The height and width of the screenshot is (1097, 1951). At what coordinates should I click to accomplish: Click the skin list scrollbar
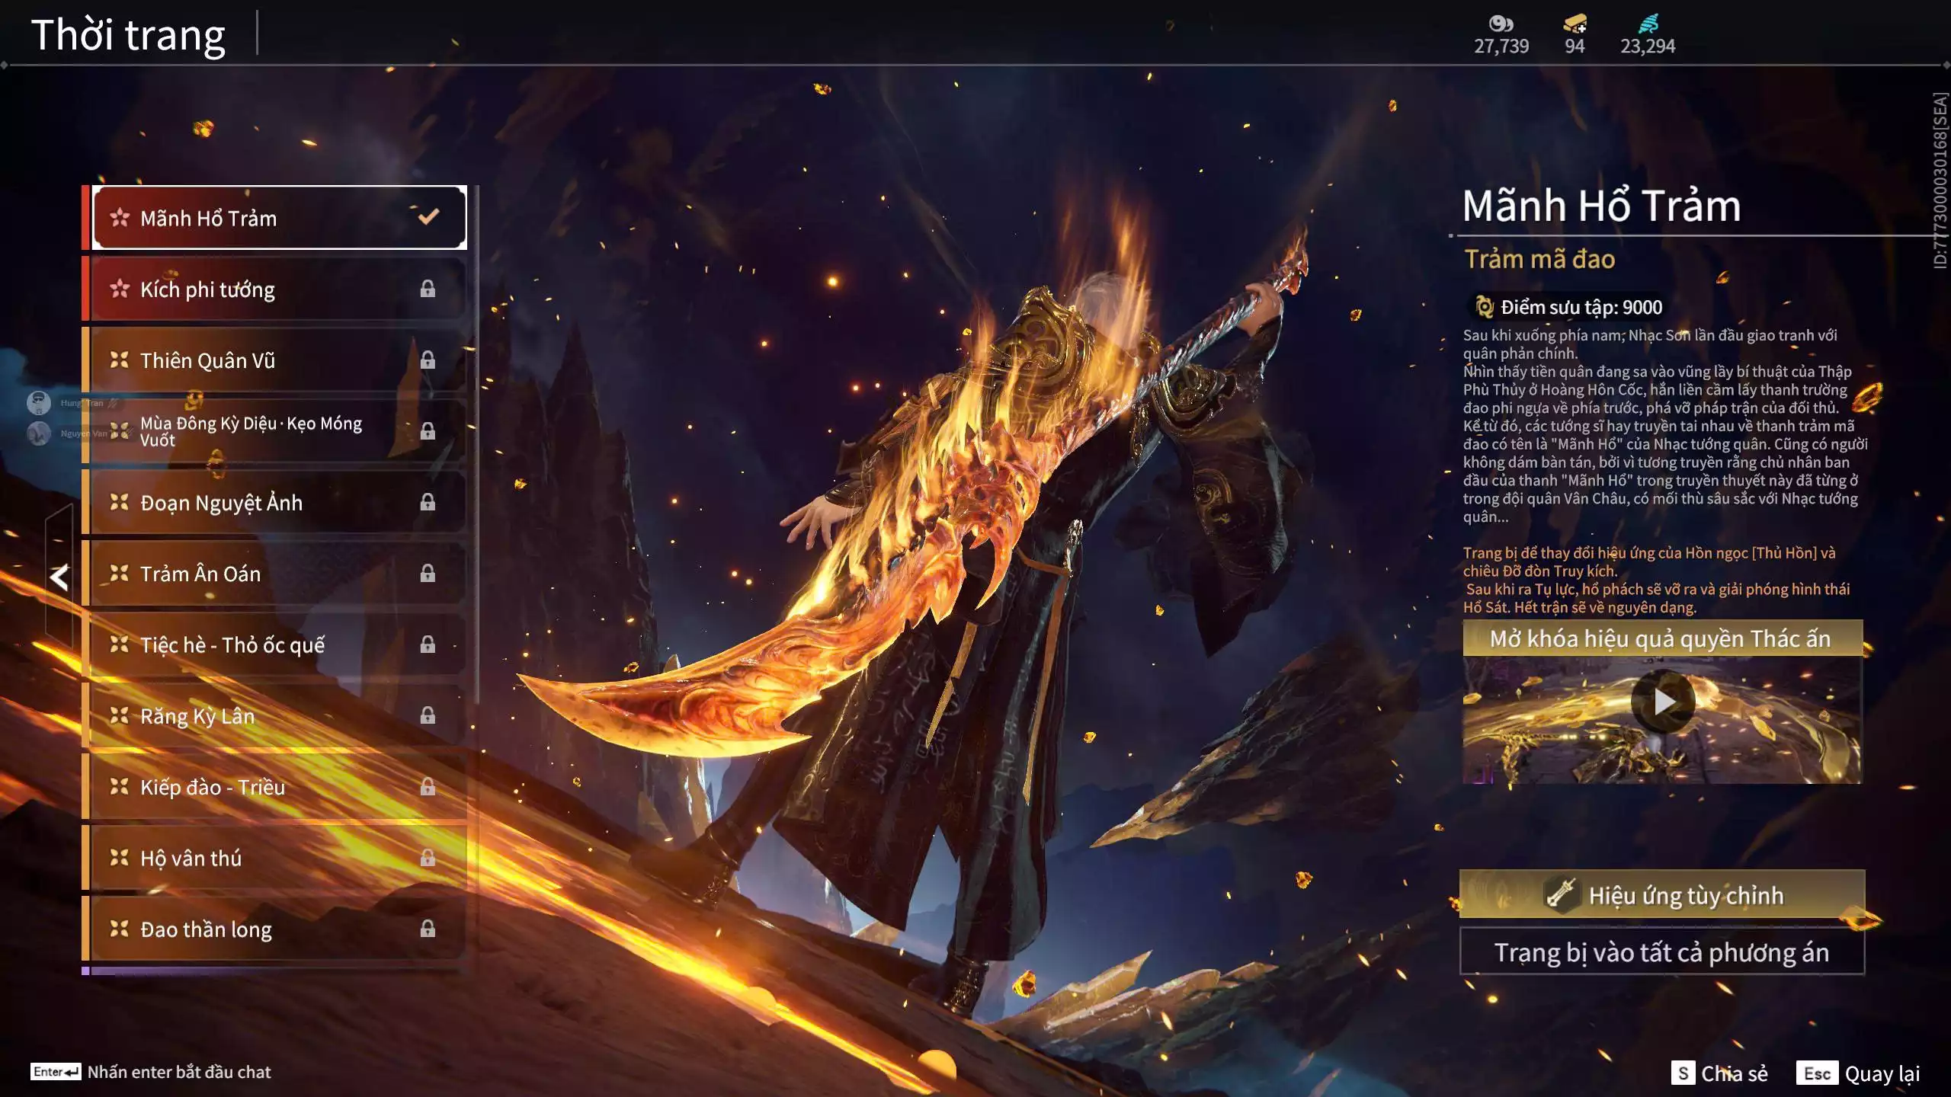(x=477, y=445)
